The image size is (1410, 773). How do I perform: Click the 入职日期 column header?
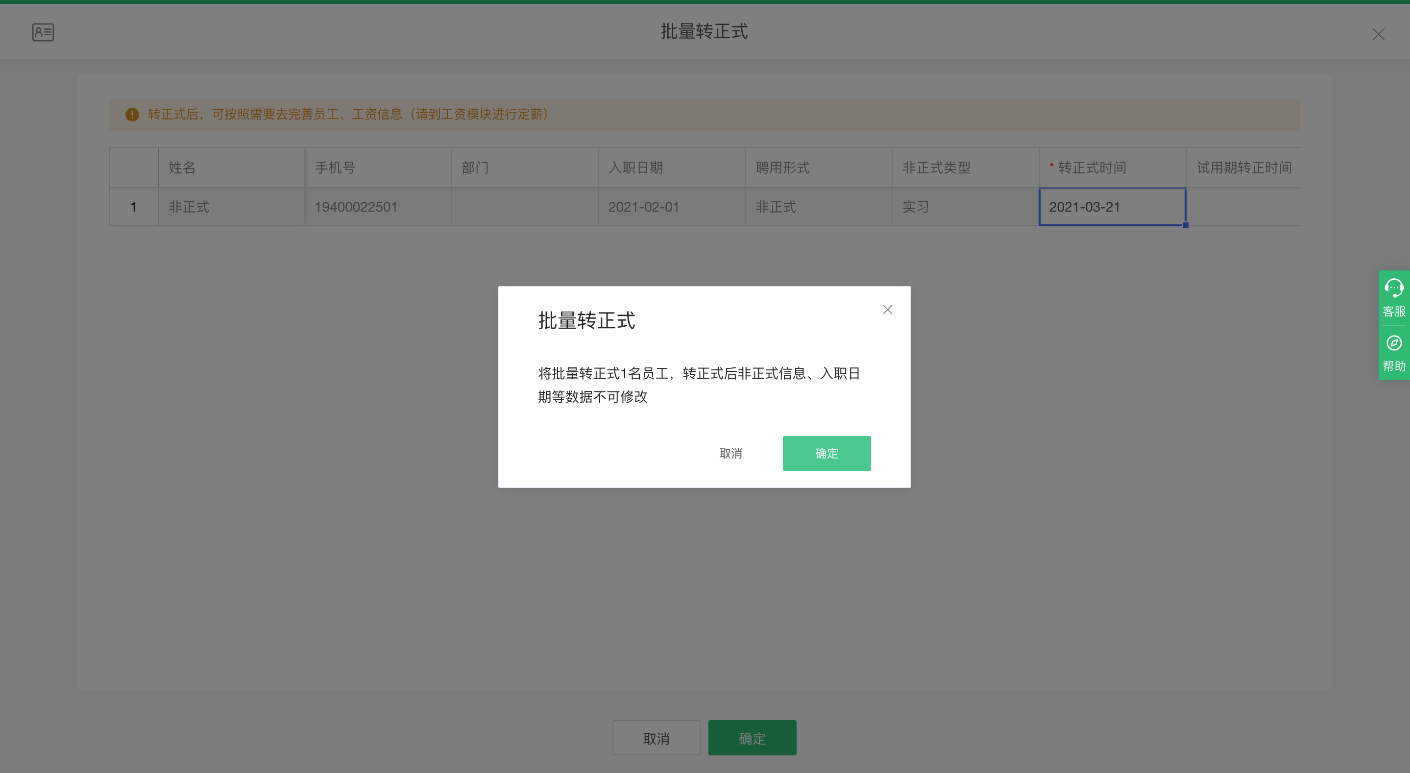coord(672,168)
